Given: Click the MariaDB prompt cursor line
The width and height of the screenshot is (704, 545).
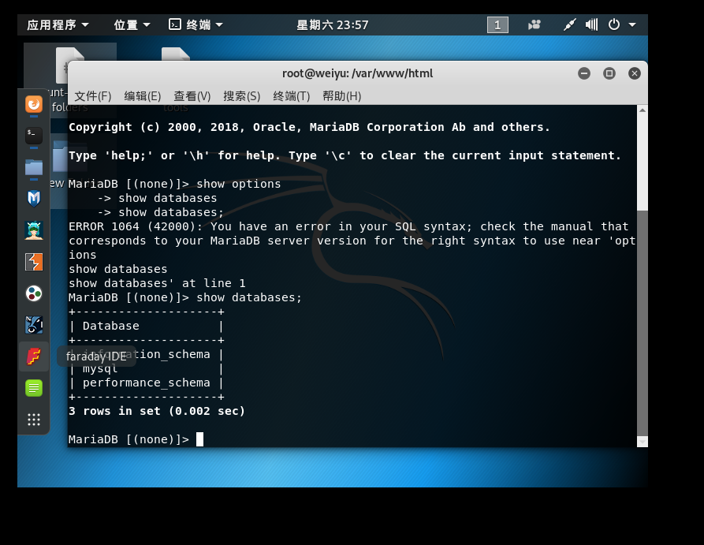Looking at the screenshot, I should [136, 439].
